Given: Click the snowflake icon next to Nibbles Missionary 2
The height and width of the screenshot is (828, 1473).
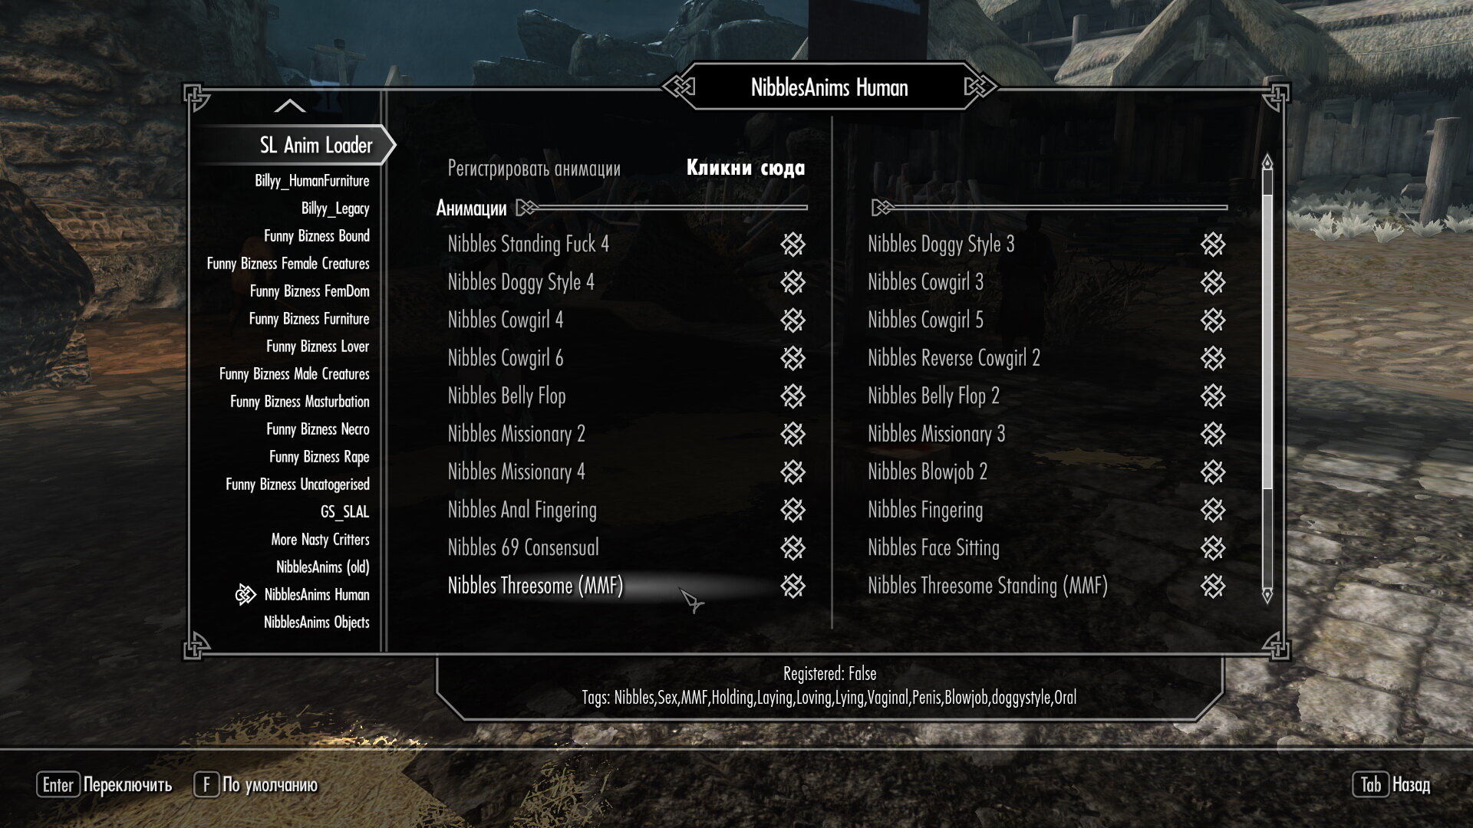Looking at the screenshot, I should coord(795,434).
